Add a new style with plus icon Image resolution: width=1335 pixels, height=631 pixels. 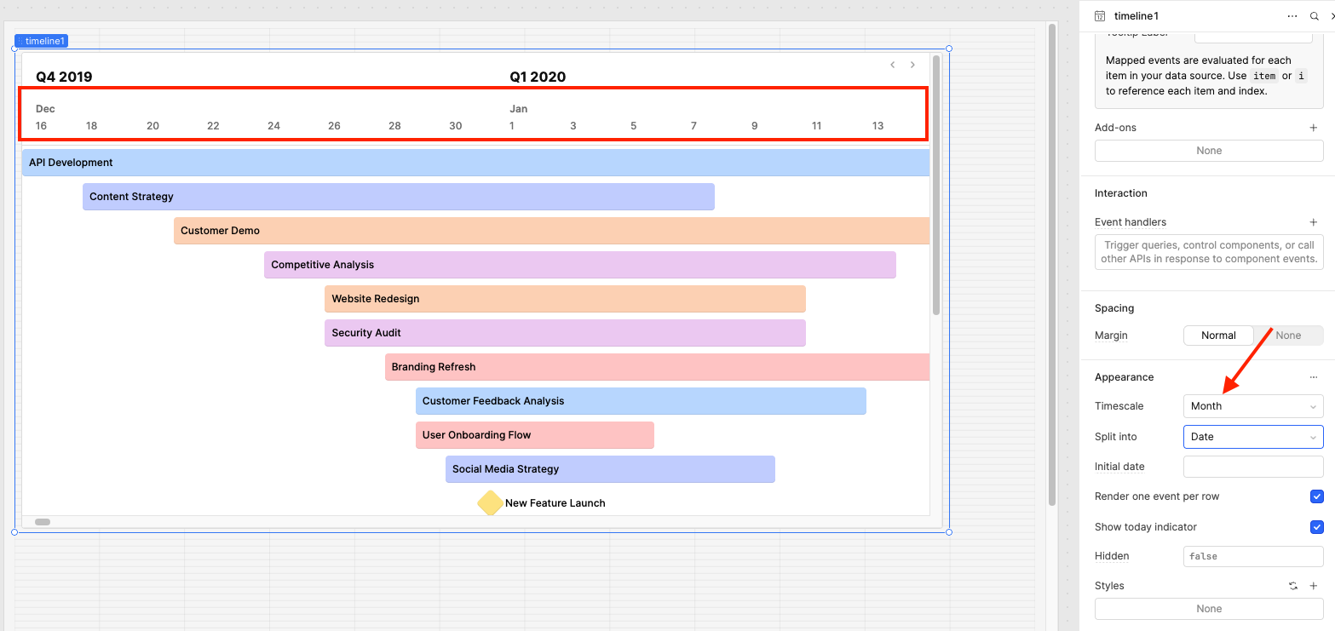1313,586
